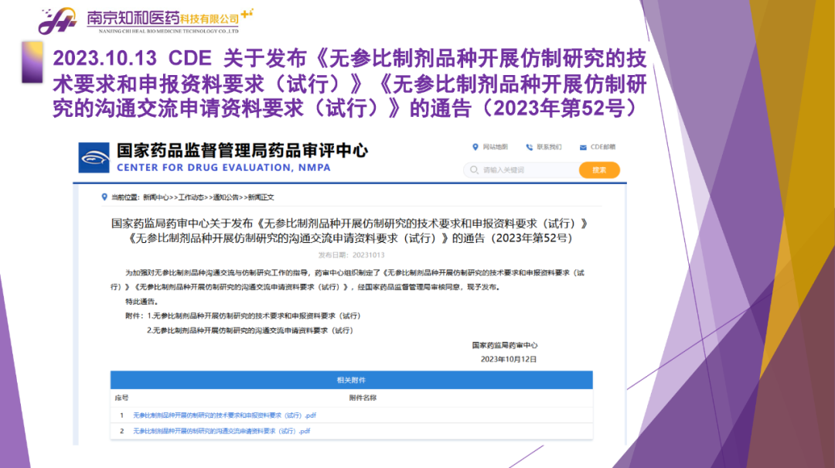The height and width of the screenshot is (468, 835).
Task: Go to 新闻中心 in the breadcrumb
Action: pyautogui.click(x=157, y=197)
